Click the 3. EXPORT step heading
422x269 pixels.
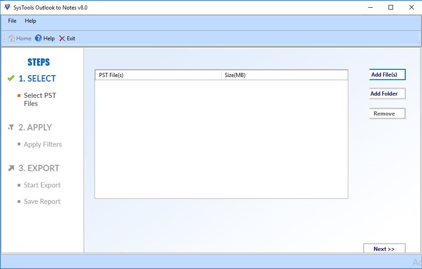pyautogui.click(x=39, y=168)
